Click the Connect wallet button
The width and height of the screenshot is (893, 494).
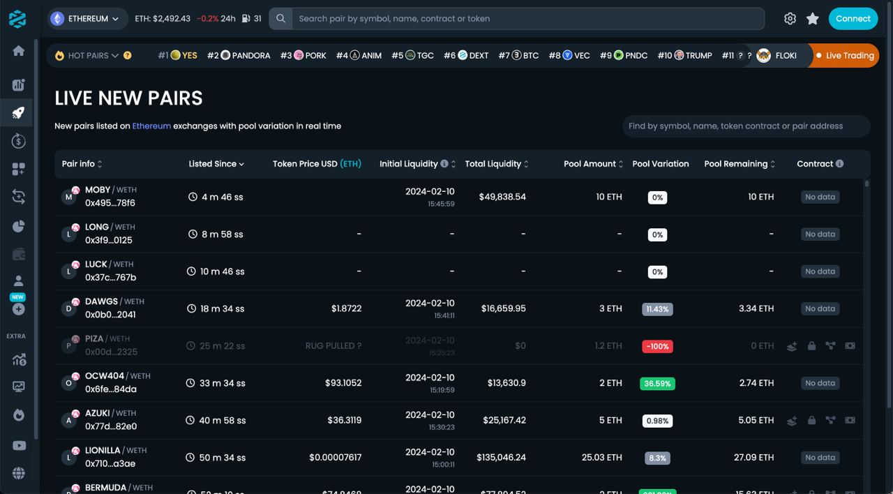tap(853, 19)
